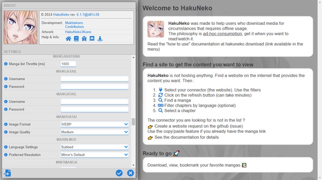Screen dimensions: 322x180
Task: Open Preferred Resolution Mirror's Default dropdown
Action: 94,155
